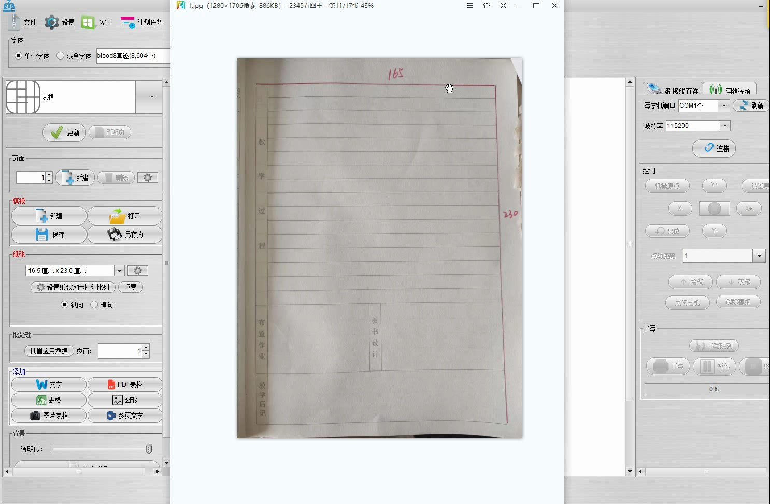Add 多页文字 element
This screenshot has height=504, width=770.
125,416
